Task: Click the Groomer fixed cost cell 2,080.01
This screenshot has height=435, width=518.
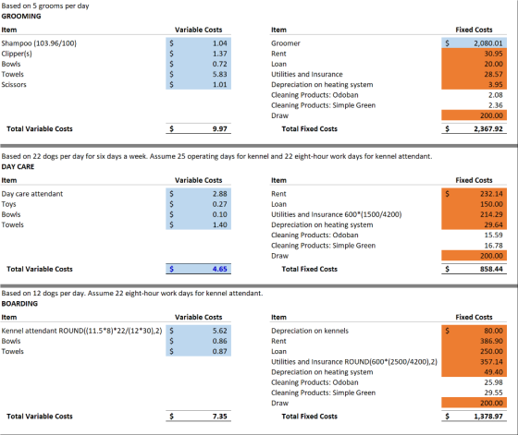Action: click(474, 42)
